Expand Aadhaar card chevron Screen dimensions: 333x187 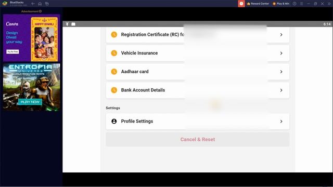(281, 72)
